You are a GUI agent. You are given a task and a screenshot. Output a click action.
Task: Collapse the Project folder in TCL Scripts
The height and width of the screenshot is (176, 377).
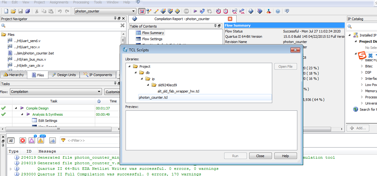point(129,67)
